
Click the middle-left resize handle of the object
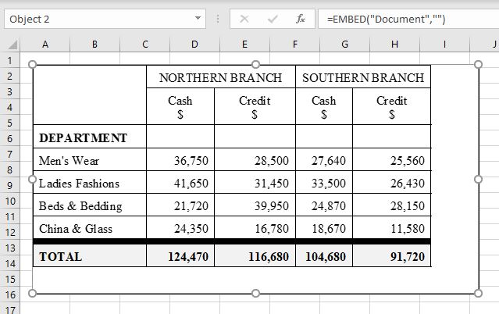coord(32,179)
